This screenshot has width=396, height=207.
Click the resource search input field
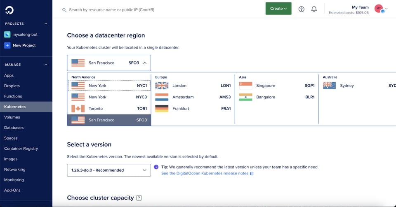click(x=112, y=10)
